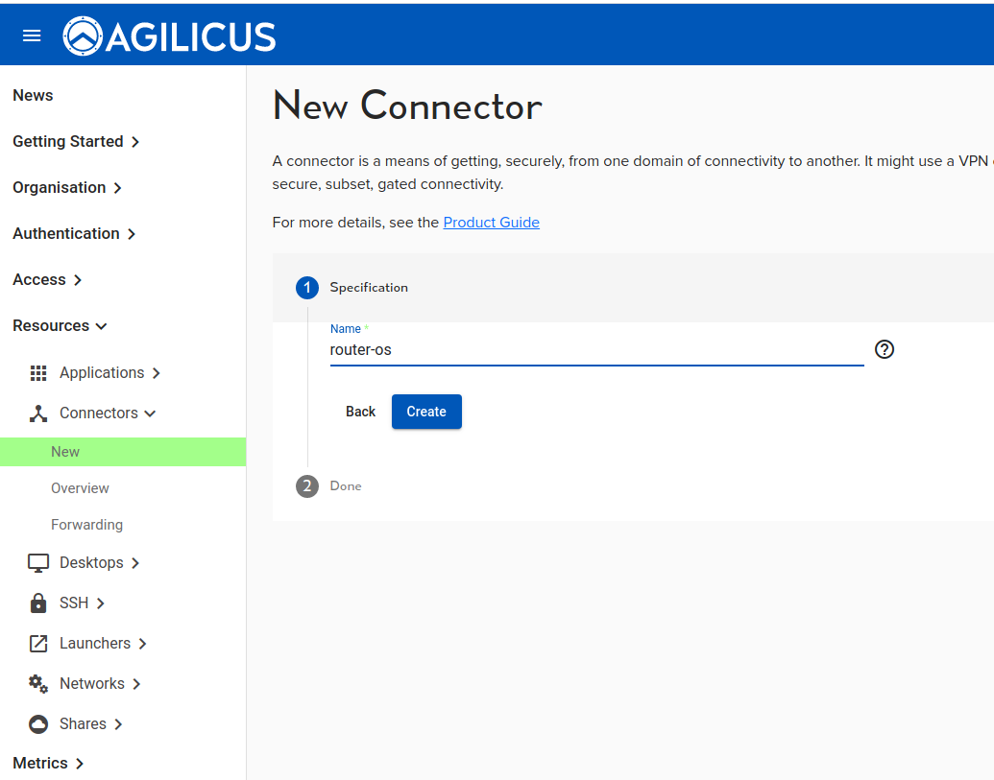Click the help icon beside Name field
The height and width of the screenshot is (780, 994).
click(885, 349)
